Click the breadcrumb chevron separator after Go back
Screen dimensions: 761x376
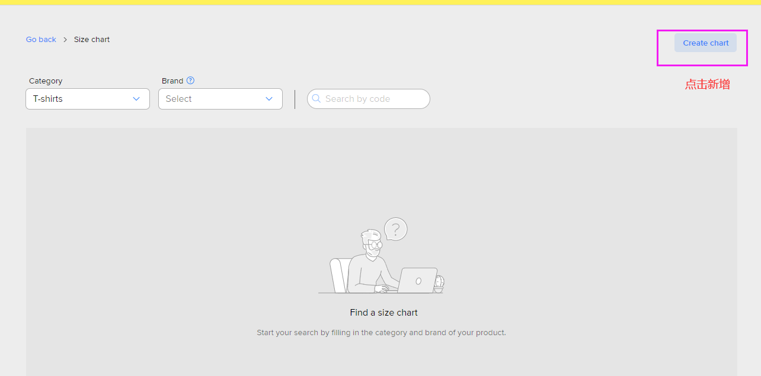coord(65,40)
